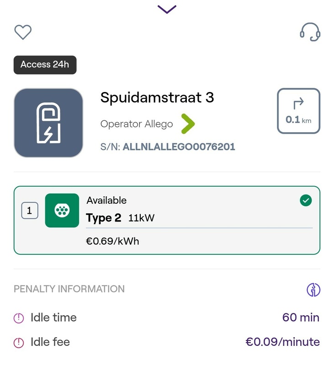
Task: Tap the station name Spuidamstraat 3
Action: pos(157,97)
